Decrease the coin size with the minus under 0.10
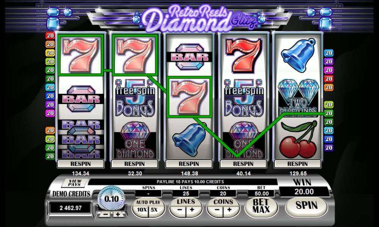The height and width of the screenshot is (227, 379). pos(105,214)
